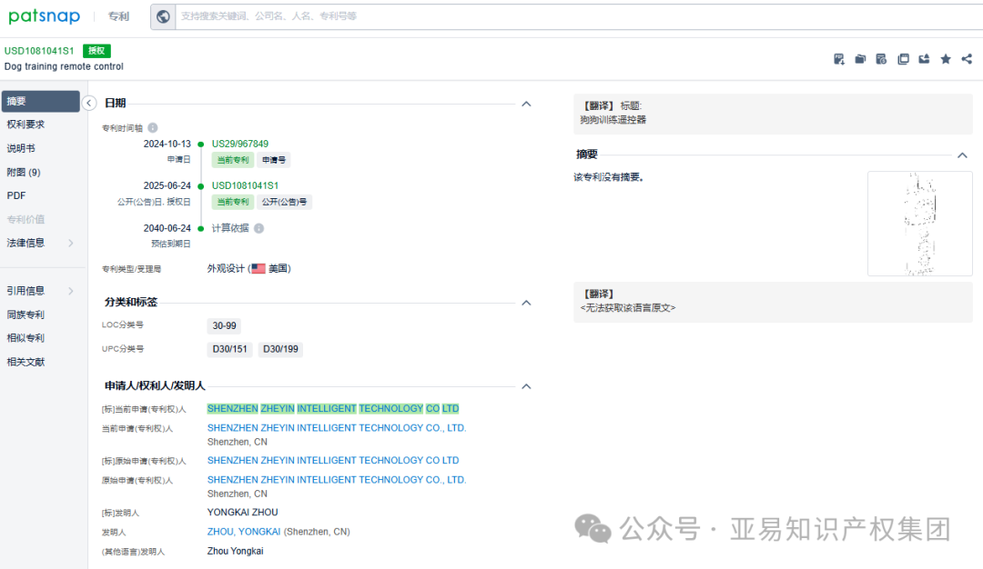983x569 pixels.
Task: Open the patent drawing thumbnail
Action: pos(919,224)
